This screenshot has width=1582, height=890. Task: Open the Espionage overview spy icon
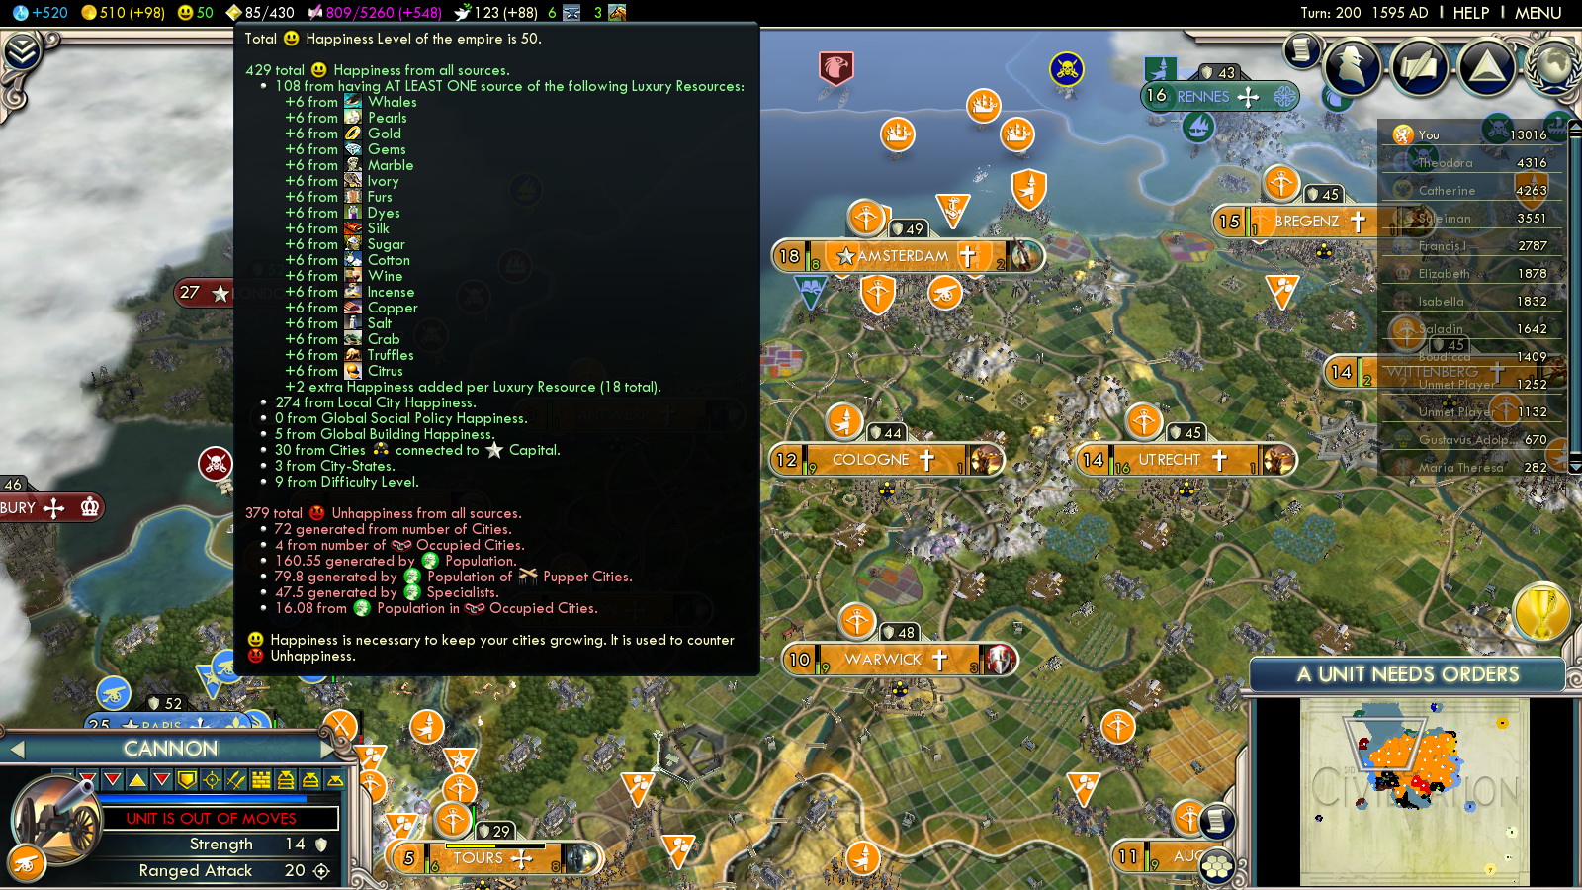pyautogui.click(x=1351, y=67)
